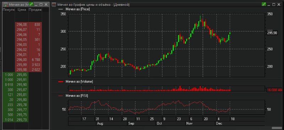
Task: Select ask price 296,02
Action: [22, 49]
